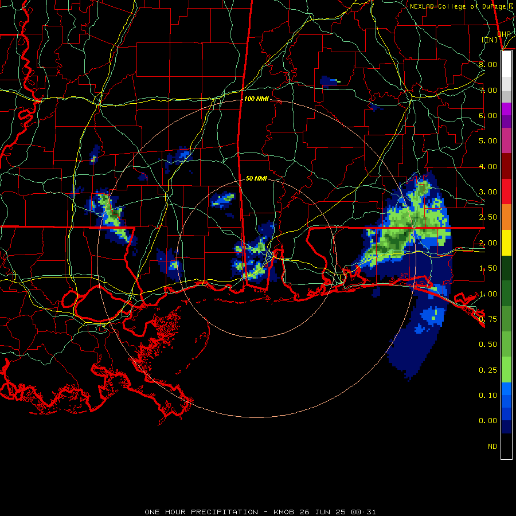Screen dimensions: 516x516
Task: Click the 8.00 legend value
Action: pyautogui.click(x=488, y=64)
